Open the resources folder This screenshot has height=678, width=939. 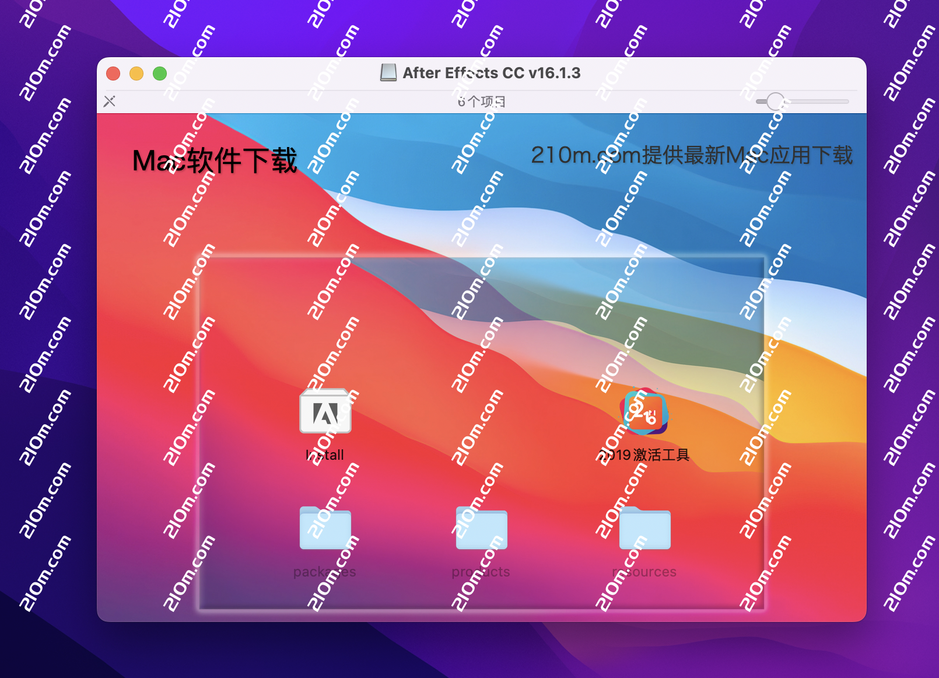(644, 528)
